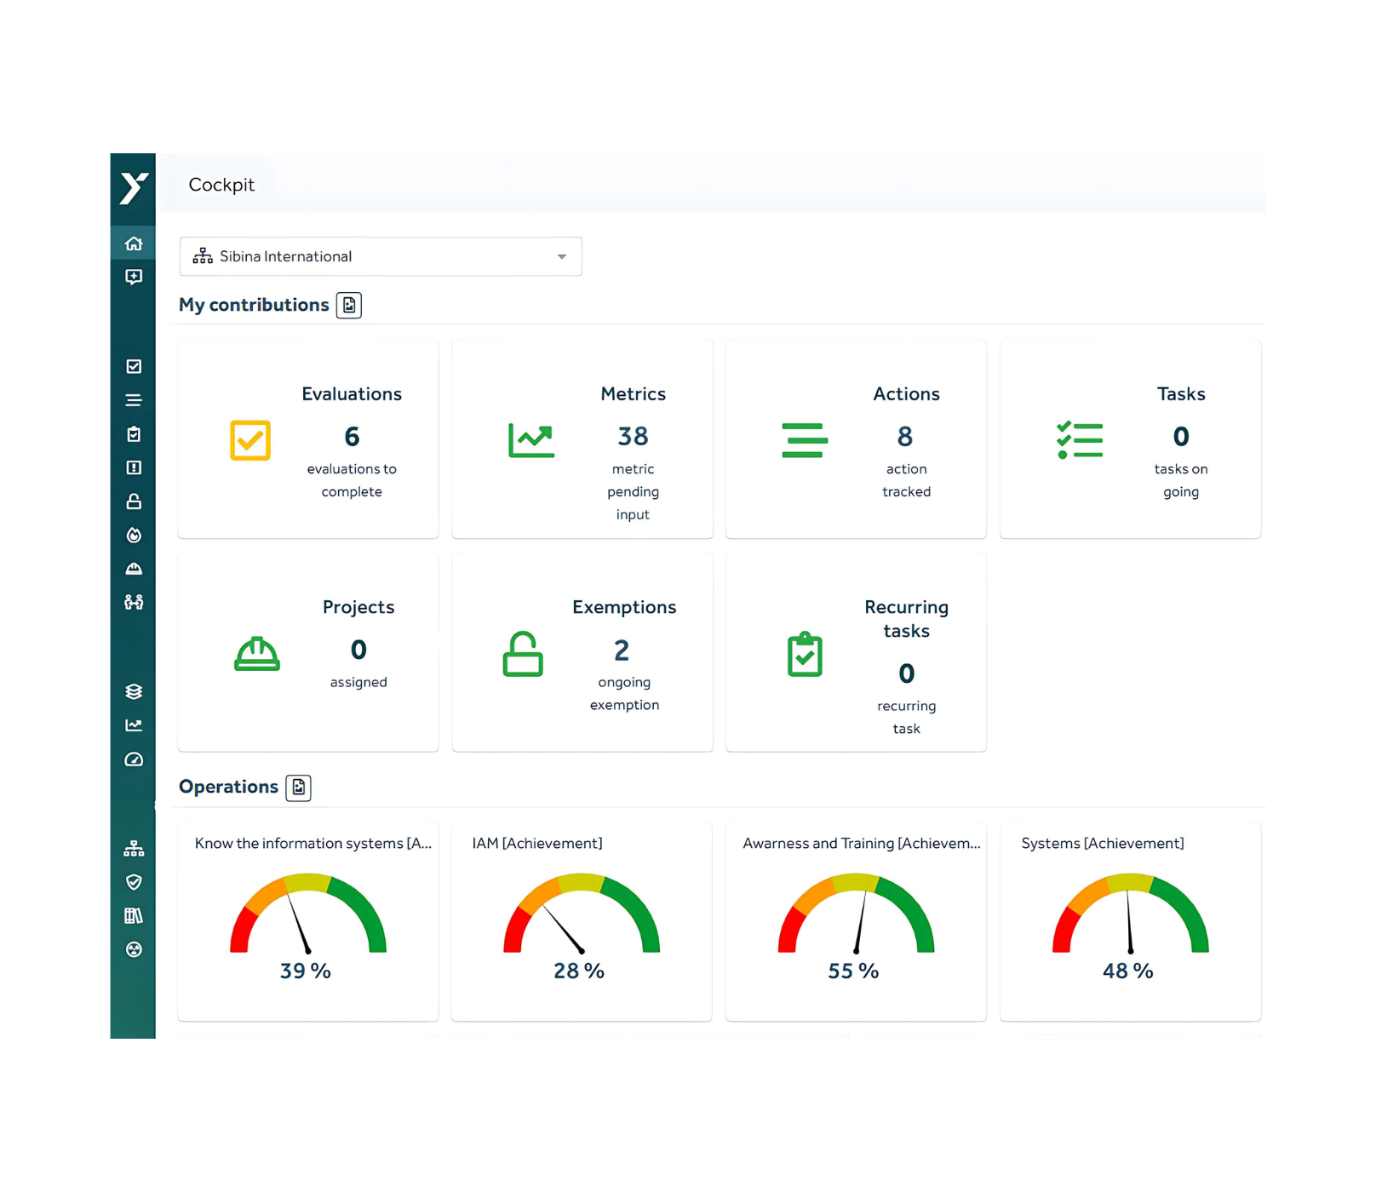Open the organization hierarchy icon in sidebar
The image size is (1376, 1192).
134,848
